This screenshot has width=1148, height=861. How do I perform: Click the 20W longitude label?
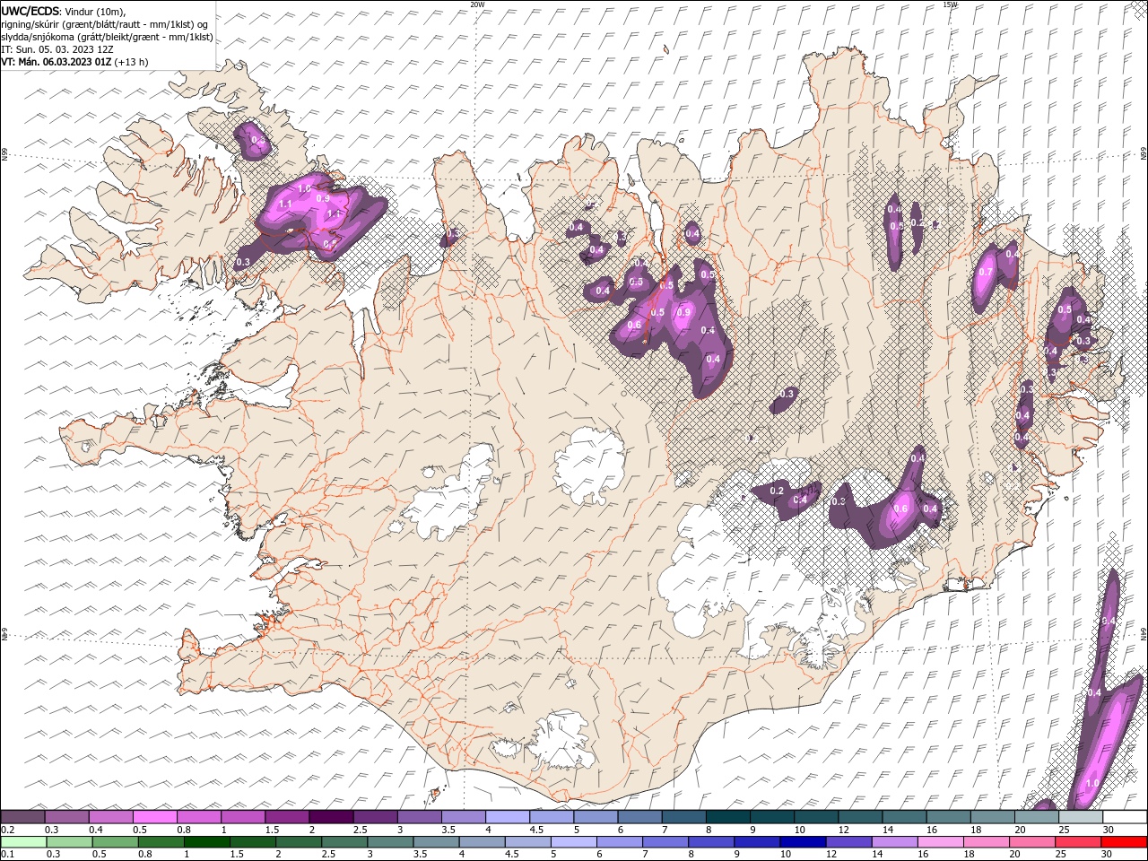tap(477, 4)
